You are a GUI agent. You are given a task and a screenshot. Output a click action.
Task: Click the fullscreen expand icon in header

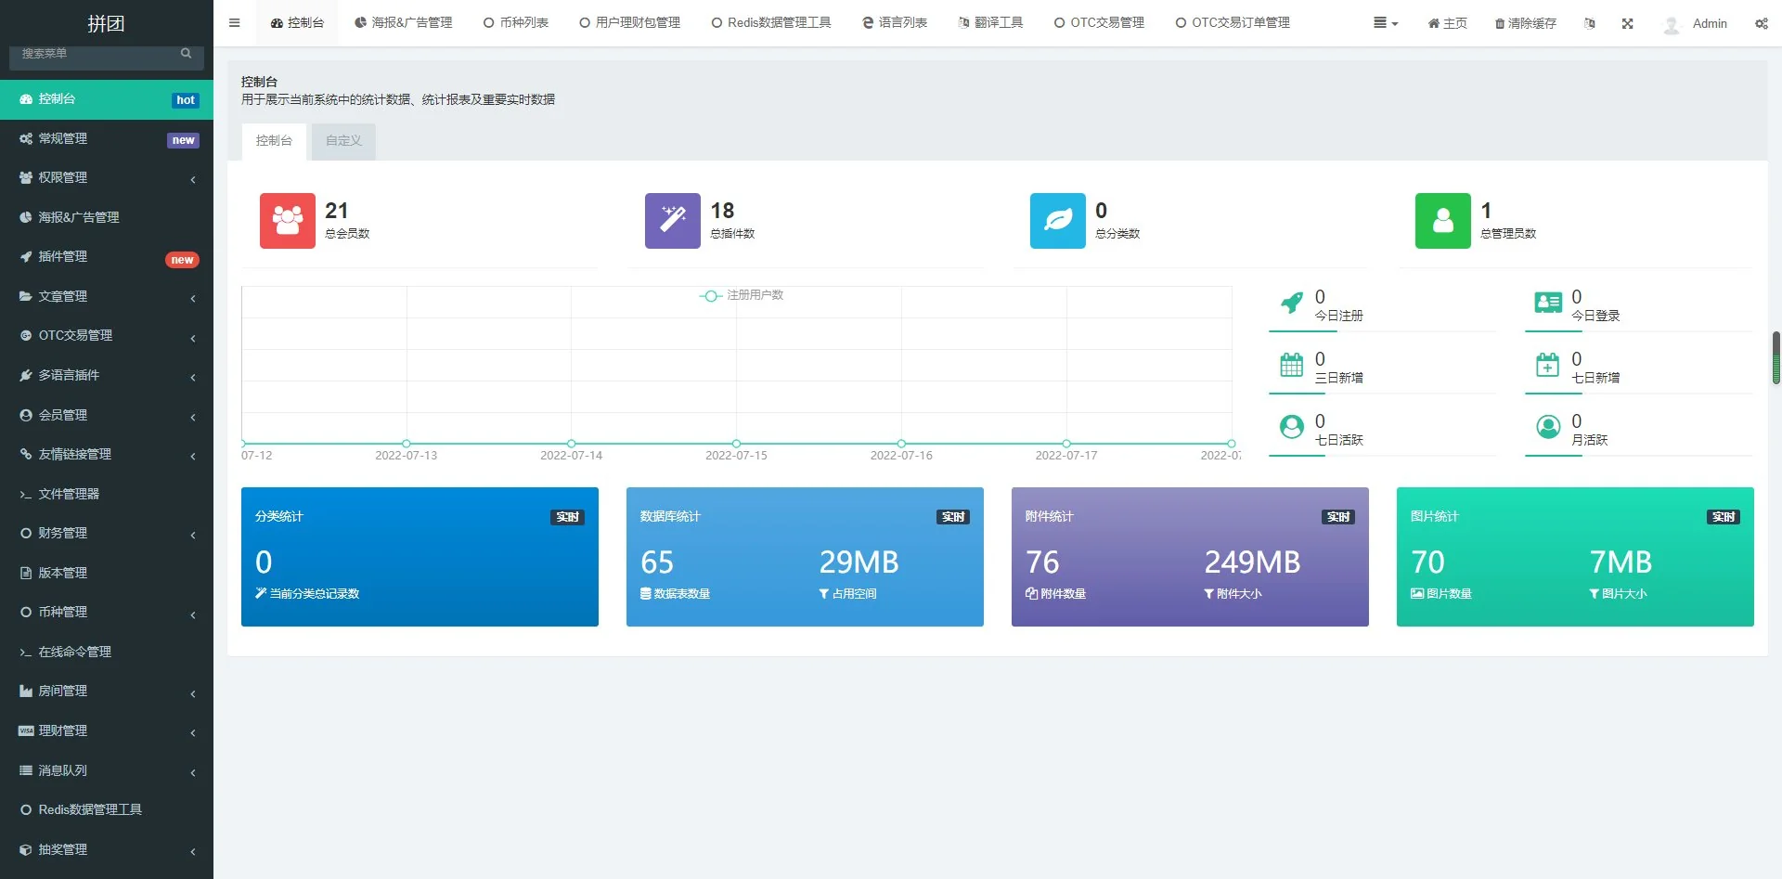(1627, 23)
